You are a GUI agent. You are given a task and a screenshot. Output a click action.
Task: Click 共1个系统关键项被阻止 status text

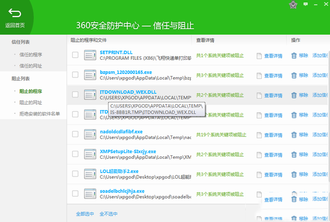pyautogui.click(x=220, y=56)
